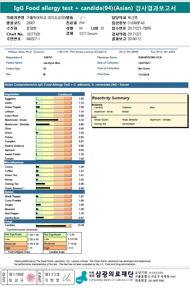Image resolution: width=190 pixels, height=288 pixels.
Task: Click the SML Samkwang Medical Laboratories logo
Action: (82, 277)
